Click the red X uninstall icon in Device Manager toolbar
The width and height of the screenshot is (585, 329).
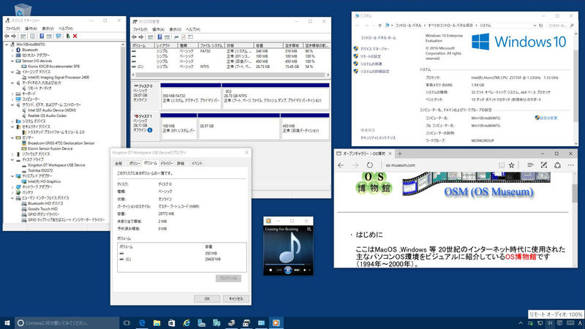click(75, 36)
